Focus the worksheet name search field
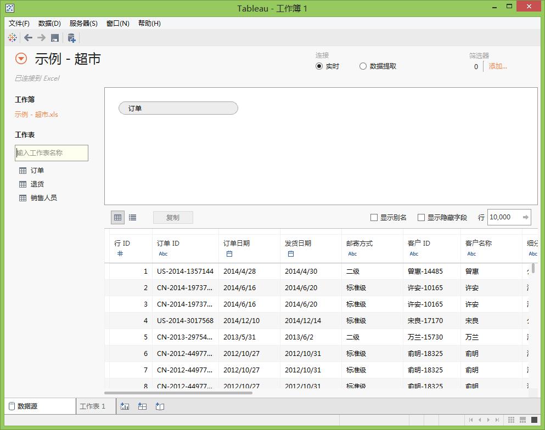Screen dimensions: 545x430 (x=52, y=153)
